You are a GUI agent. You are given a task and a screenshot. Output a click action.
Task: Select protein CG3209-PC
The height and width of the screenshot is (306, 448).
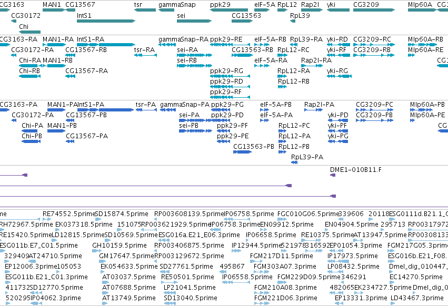point(374,105)
